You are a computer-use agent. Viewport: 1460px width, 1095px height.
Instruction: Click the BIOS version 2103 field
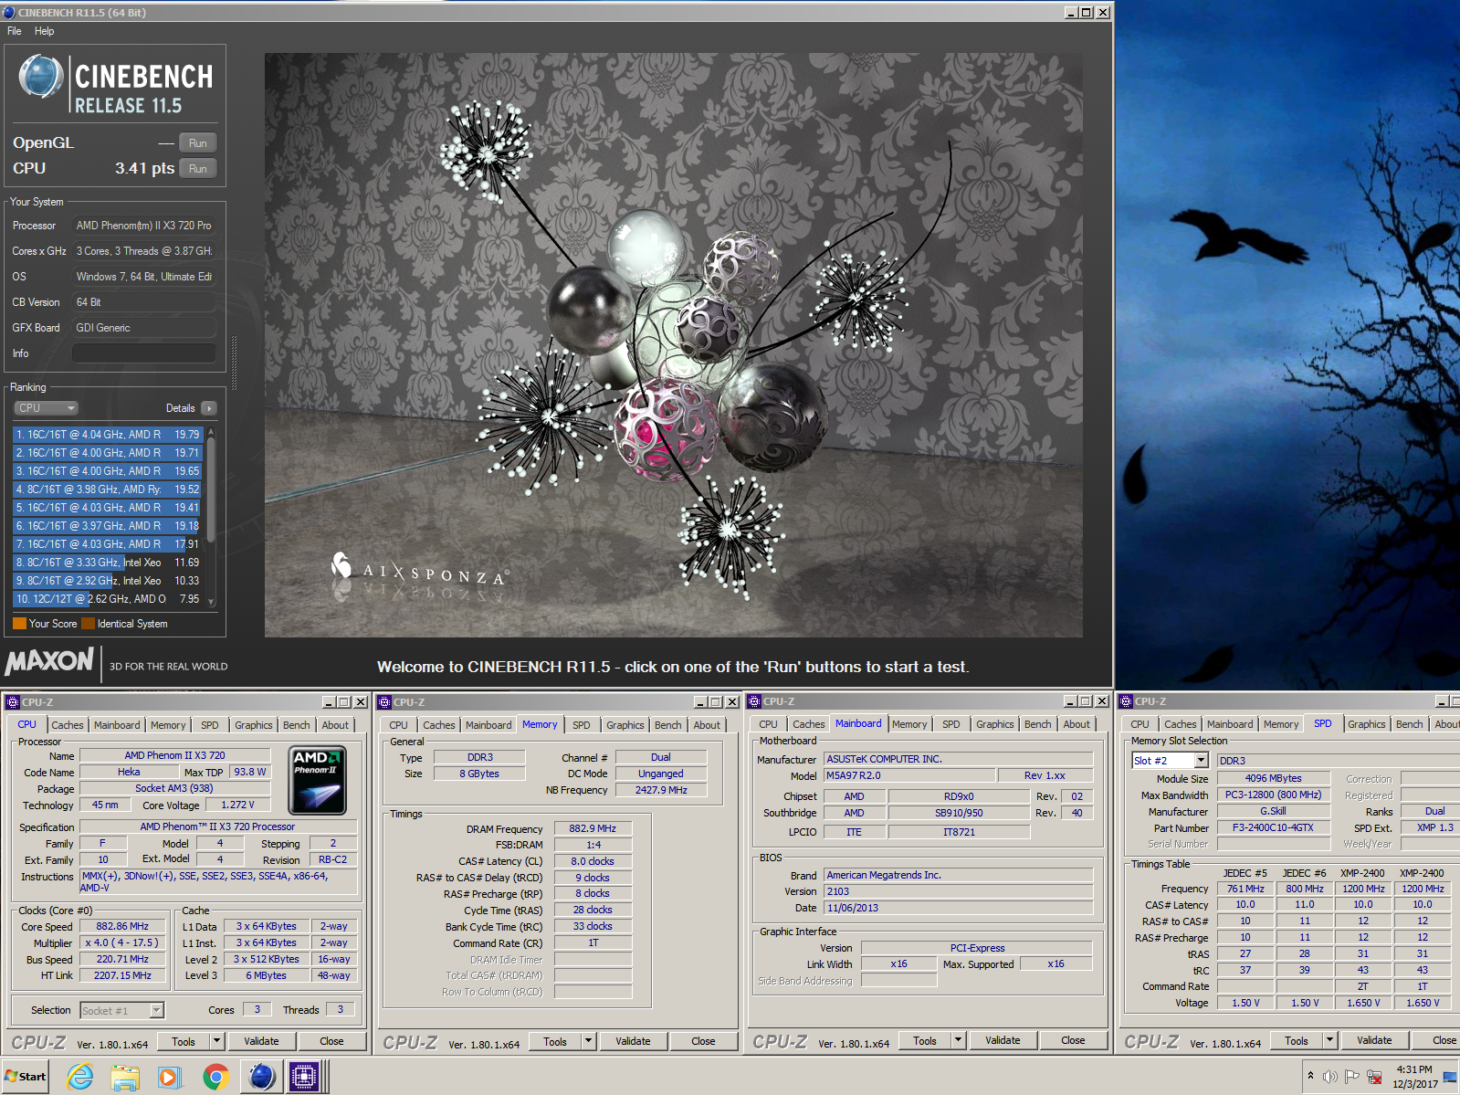click(x=958, y=891)
